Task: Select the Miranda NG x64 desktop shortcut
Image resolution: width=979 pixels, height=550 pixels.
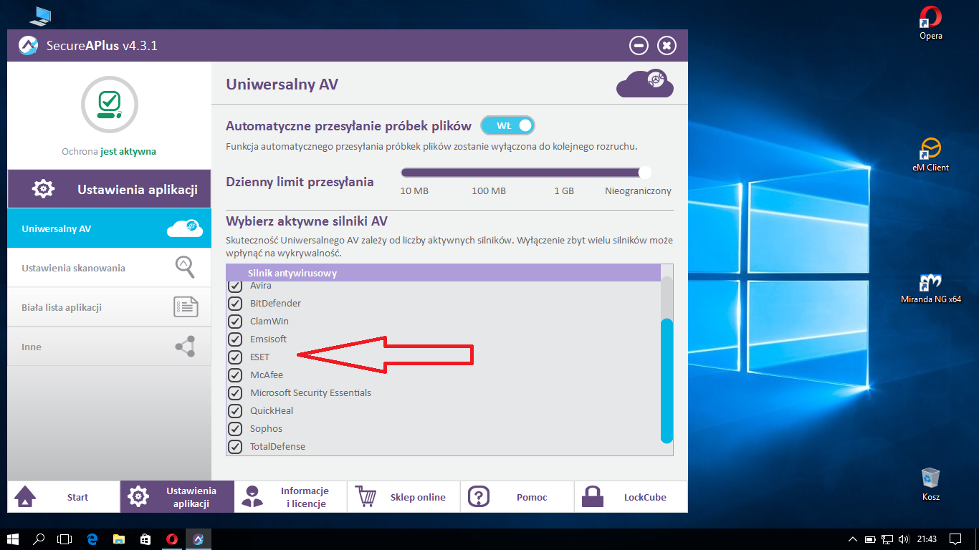Action: click(931, 286)
